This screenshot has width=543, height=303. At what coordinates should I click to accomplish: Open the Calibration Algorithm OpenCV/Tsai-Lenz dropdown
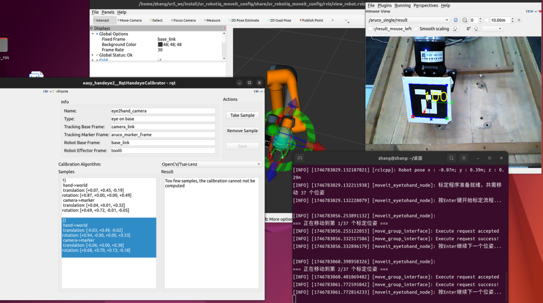(x=211, y=164)
